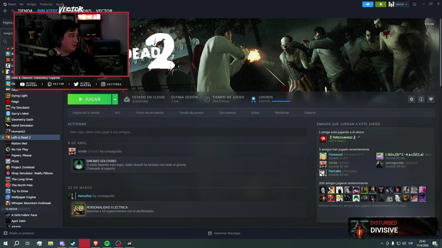
Task: Click the Wallpaper Engine icon in library
Action: (8, 197)
